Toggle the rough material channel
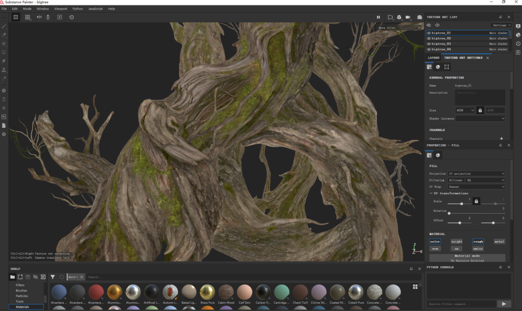The height and width of the screenshot is (311, 522). pyautogui.click(x=478, y=242)
